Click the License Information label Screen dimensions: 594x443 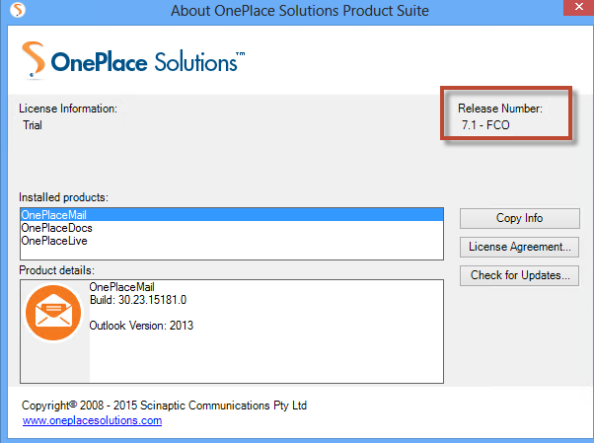coord(68,109)
